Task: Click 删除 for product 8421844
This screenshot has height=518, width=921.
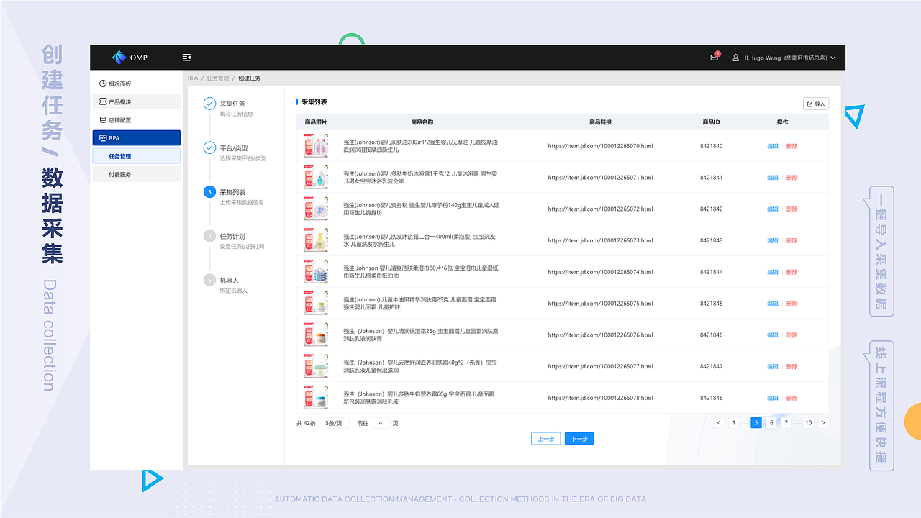Action: (x=791, y=272)
